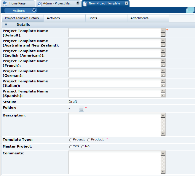This screenshot has height=176, width=195.
Task: Click down arrow of Australia and New Zealand field
Action: click(x=163, y=45)
